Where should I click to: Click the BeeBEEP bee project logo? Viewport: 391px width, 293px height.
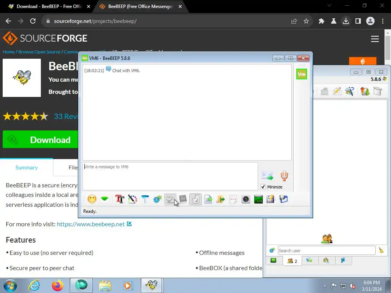pyautogui.click(x=22, y=78)
